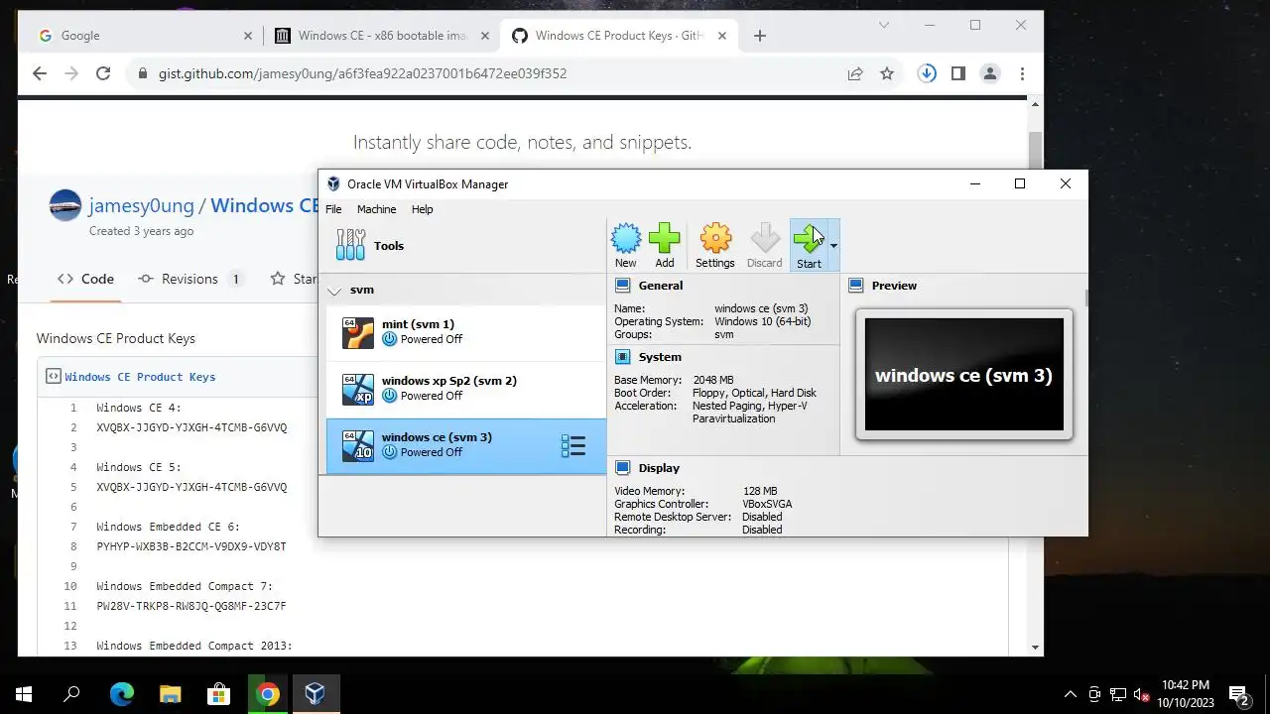Reload the gist page

pyautogui.click(x=103, y=73)
